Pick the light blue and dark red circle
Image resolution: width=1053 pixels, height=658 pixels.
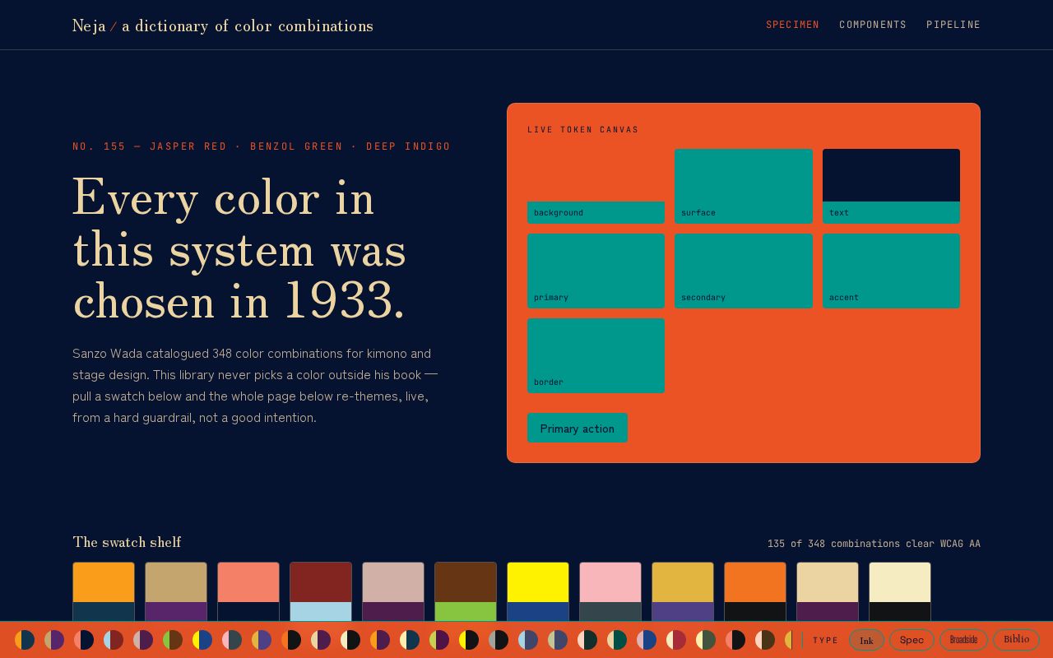[114, 640]
